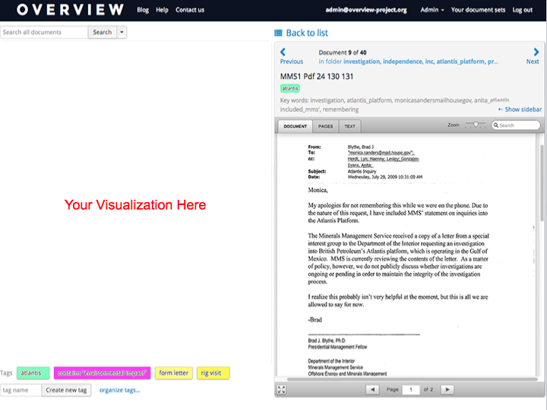
Task: Click the Next label
Action: 533,61
